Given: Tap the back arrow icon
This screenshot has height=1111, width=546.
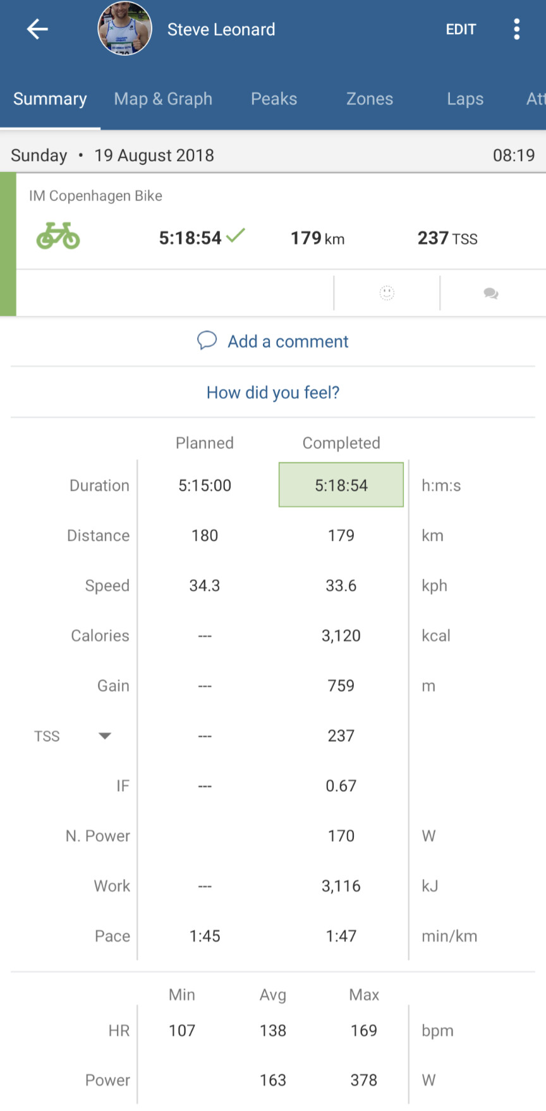Looking at the screenshot, I should click(x=37, y=29).
